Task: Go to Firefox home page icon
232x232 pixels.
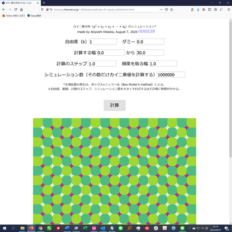Action: pyautogui.click(x=21, y=10)
